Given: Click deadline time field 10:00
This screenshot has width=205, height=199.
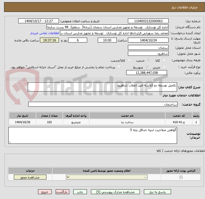Looking at the screenshot, I should click(x=107, y=40).
